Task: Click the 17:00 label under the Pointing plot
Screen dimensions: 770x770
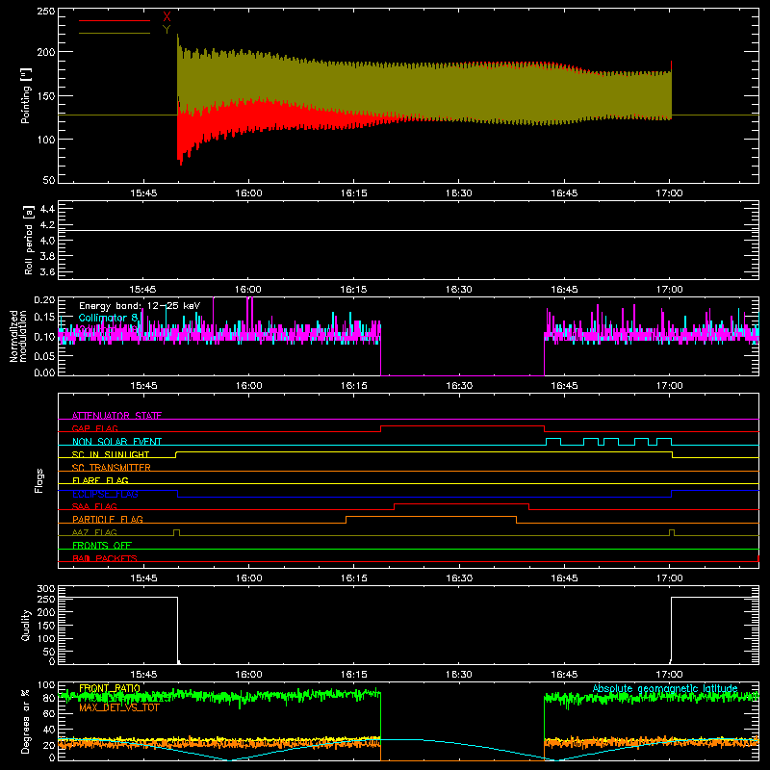Action: coord(669,193)
